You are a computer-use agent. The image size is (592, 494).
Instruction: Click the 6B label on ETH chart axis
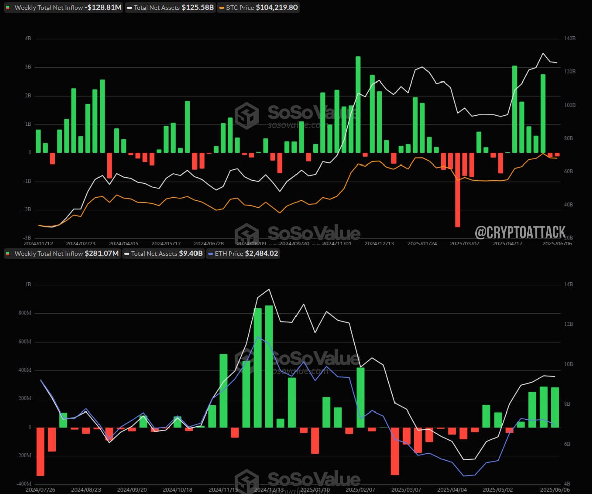[567, 444]
